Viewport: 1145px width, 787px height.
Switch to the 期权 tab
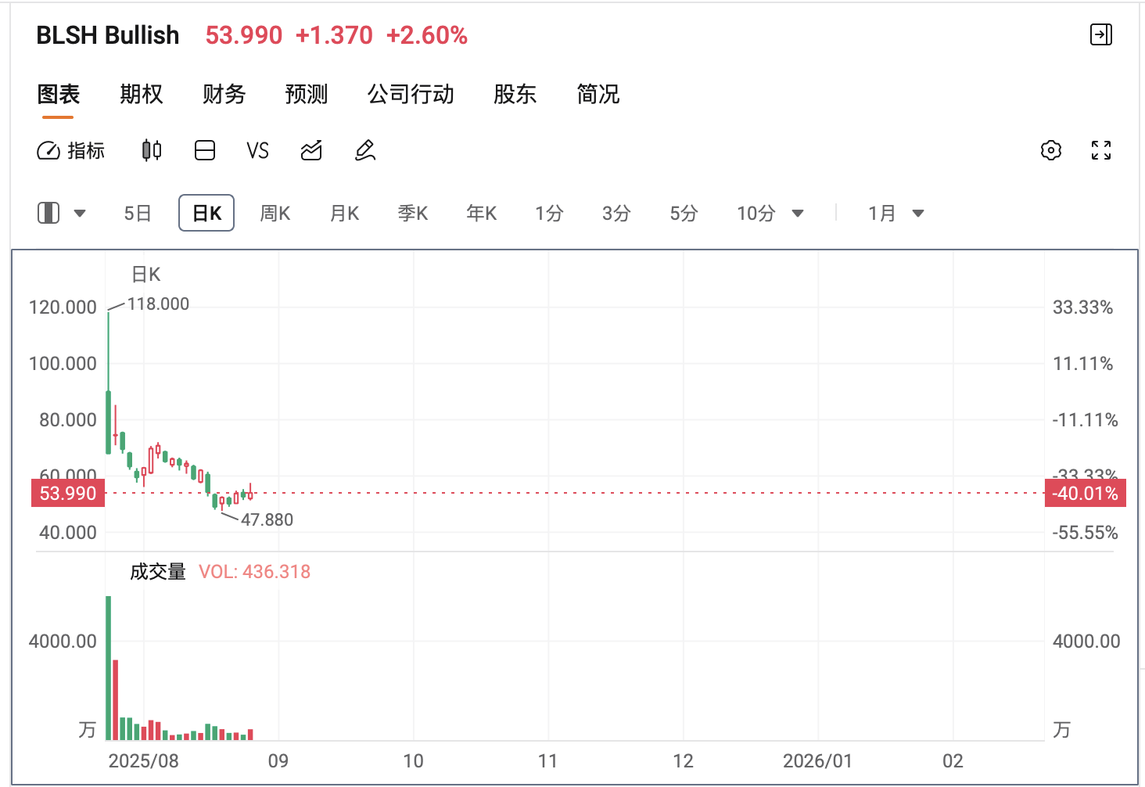pyautogui.click(x=141, y=94)
